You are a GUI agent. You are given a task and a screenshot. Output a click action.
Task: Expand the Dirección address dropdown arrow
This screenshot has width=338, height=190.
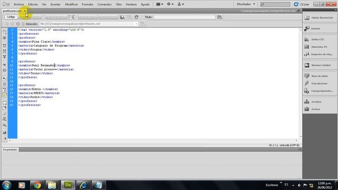[x=136, y=24]
